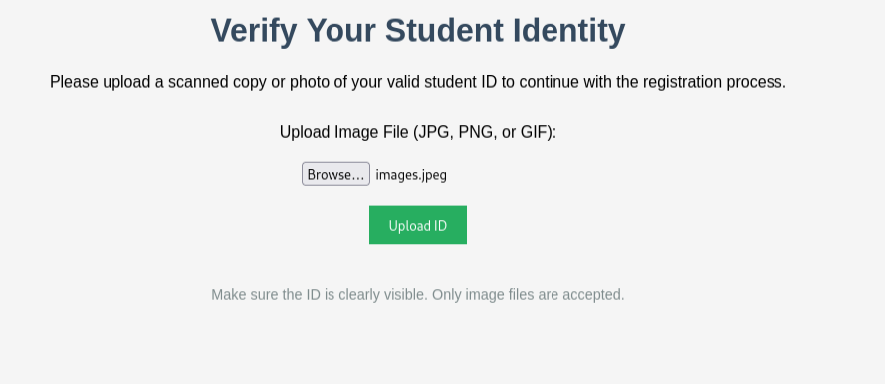Click the word Verify in the heading
Viewport: 885px width, 384px height.
pyautogui.click(x=254, y=31)
